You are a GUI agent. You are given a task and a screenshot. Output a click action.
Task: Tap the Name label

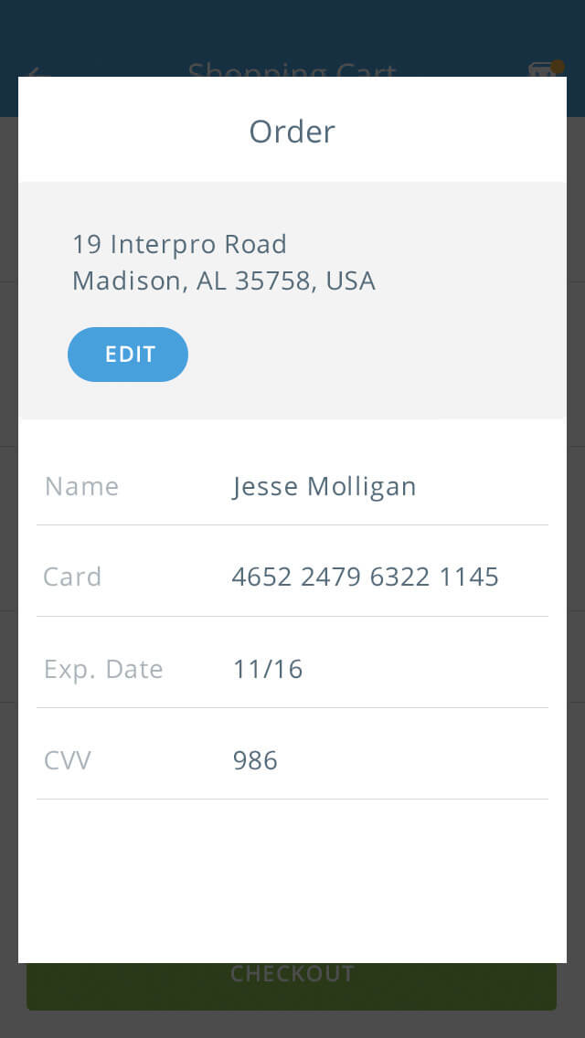point(81,486)
